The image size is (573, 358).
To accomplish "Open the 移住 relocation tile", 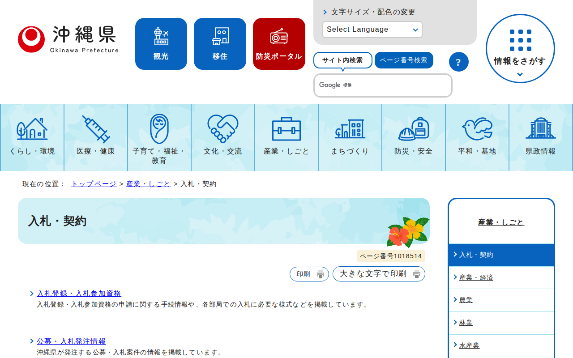I will point(220,44).
